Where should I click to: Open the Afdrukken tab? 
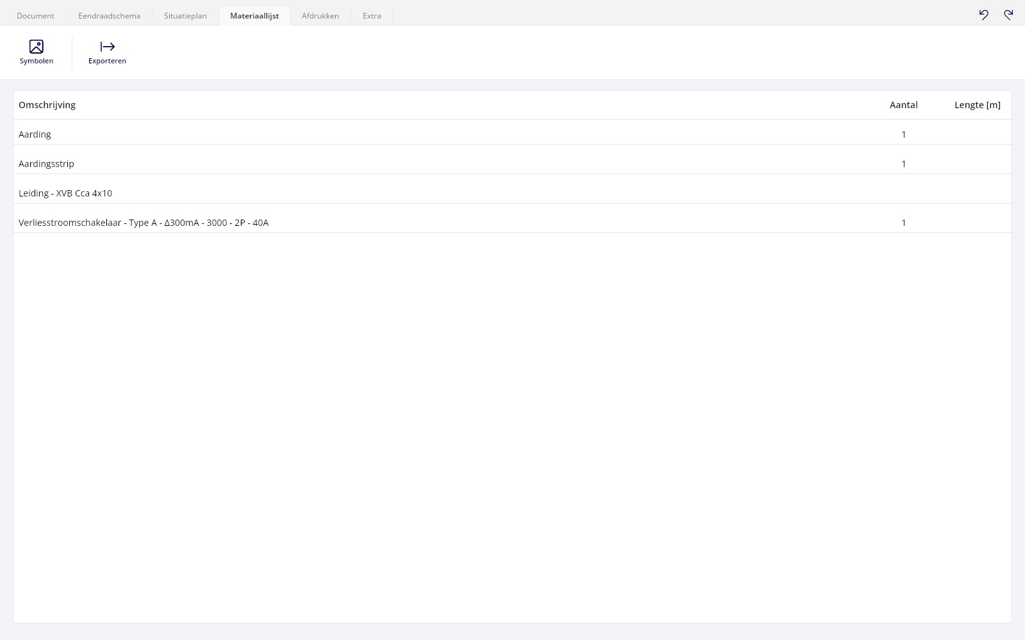[x=320, y=16]
